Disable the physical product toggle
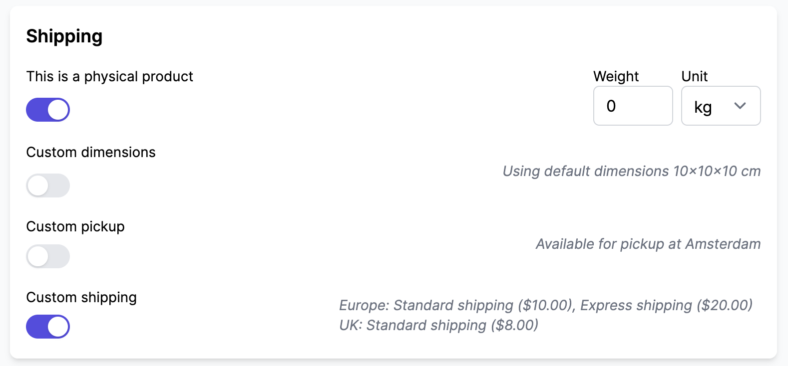 [47, 109]
